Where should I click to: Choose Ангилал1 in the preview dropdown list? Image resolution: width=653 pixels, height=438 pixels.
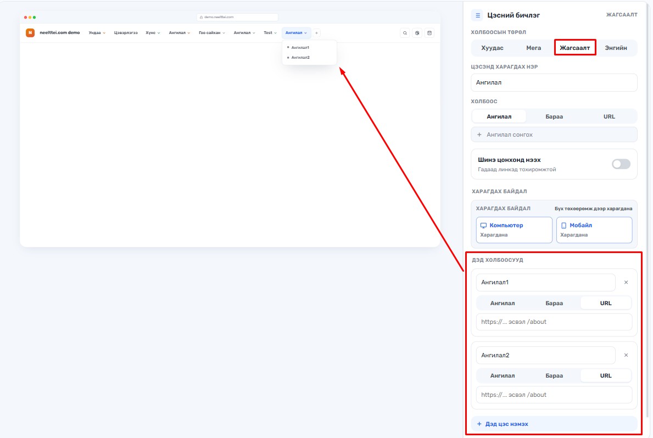click(300, 47)
